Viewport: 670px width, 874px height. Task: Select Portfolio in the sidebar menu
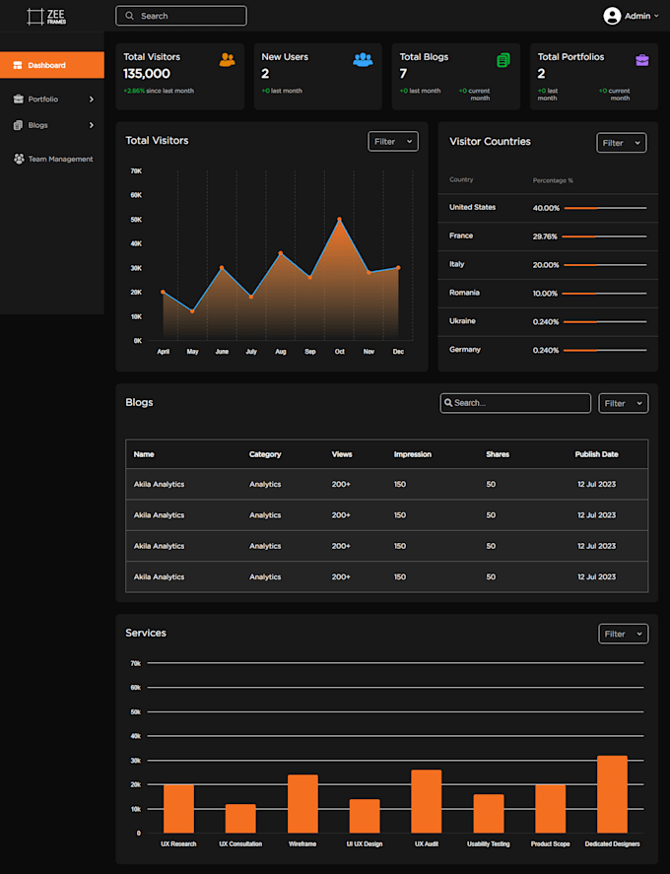click(52, 100)
